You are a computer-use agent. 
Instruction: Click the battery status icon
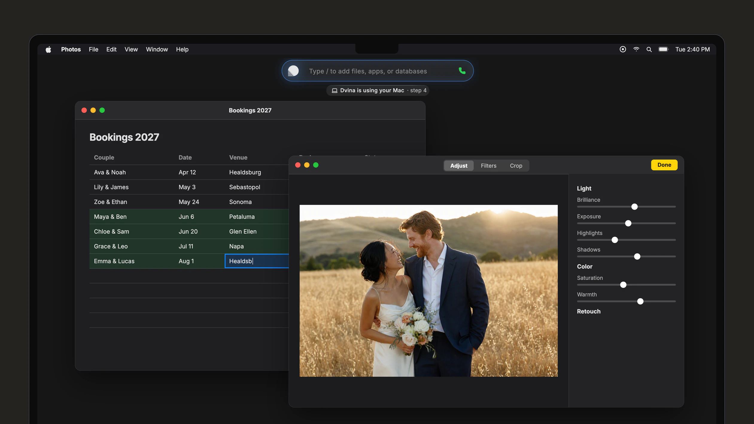click(x=663, y=49)
